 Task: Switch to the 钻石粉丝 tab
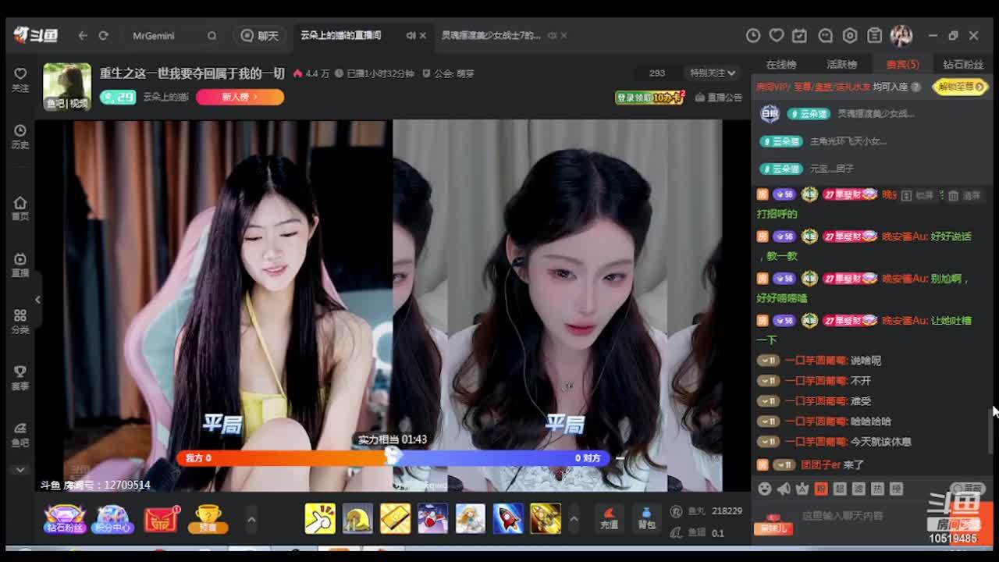click(963, 65)
